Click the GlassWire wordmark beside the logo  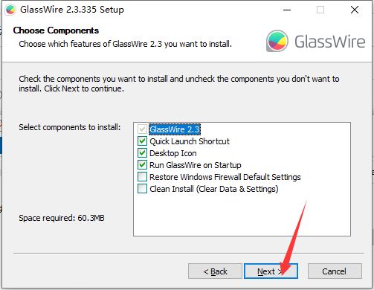pyautogui.click(x=329, y=42)
